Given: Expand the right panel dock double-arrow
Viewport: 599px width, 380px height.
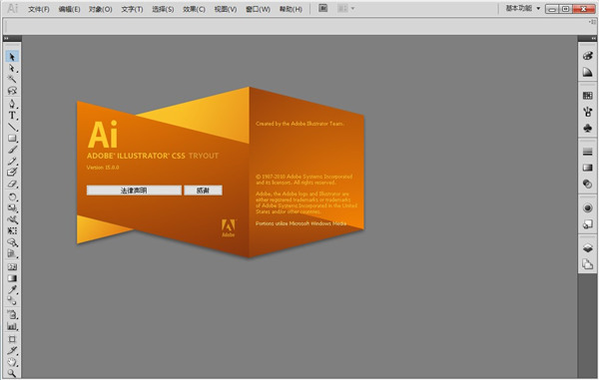Looking at the screenshot, I should (593, 38).
